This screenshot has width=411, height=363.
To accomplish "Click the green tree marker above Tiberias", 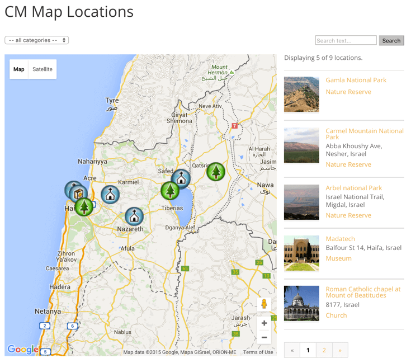I will coord(170,191).
